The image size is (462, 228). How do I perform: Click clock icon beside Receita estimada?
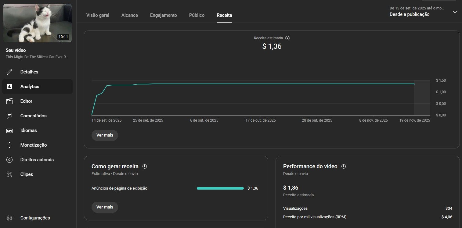tap(287, 38)
